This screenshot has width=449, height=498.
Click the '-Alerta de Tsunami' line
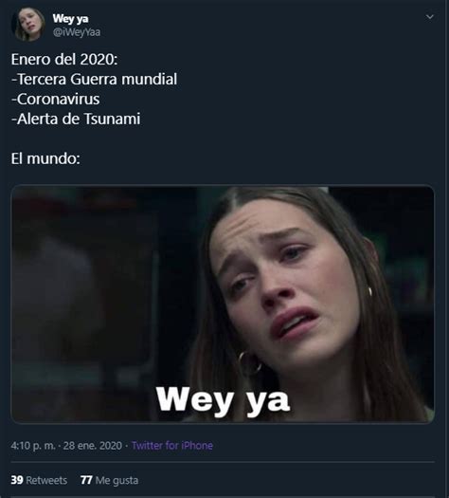(x=76, y=120)
